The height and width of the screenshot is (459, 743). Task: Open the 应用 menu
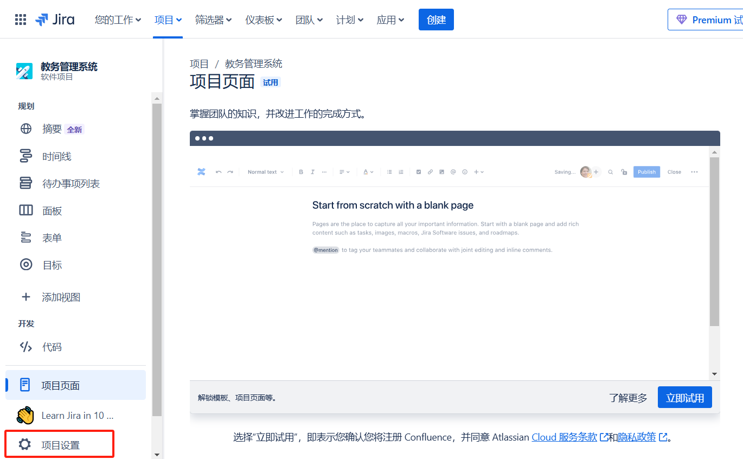(x=390, y=20)
